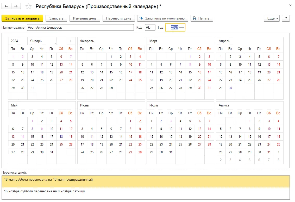This screenshot has width=295, height=202.
Task: Click 'Заполнить по умолчанию' button
Action: [x=162, y=18]
